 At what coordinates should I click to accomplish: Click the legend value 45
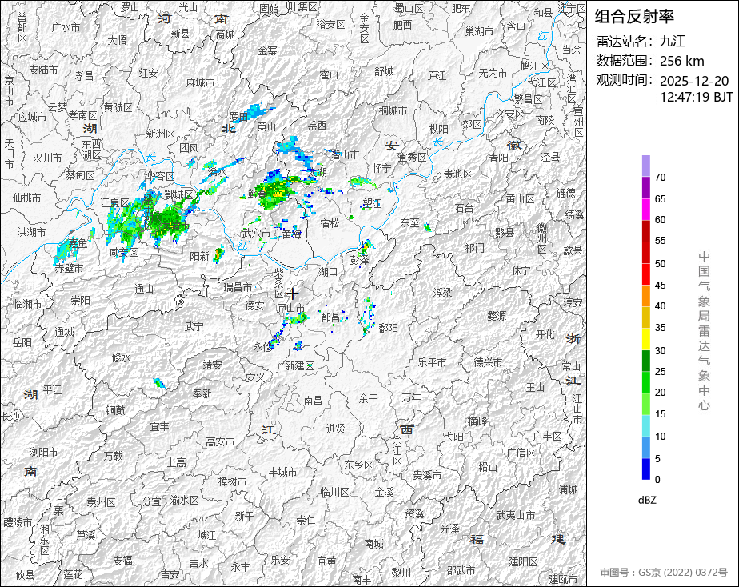click(x=661, y=285)
